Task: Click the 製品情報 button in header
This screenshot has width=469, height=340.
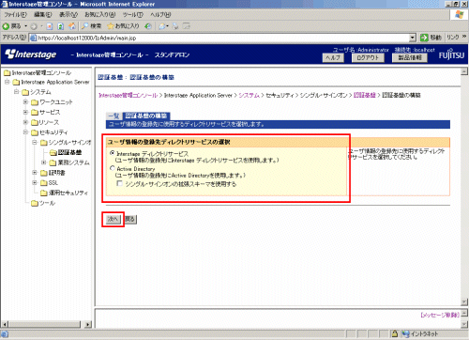Action: pyautogui.click(x=410, y=57)
